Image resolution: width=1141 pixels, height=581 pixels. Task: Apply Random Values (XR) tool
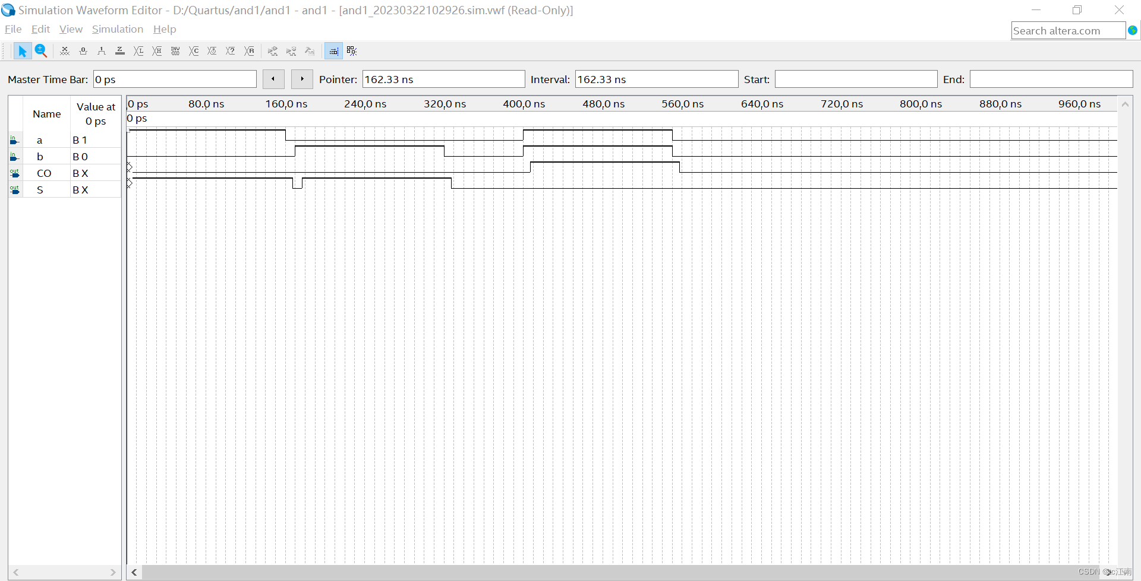point(250,51)
